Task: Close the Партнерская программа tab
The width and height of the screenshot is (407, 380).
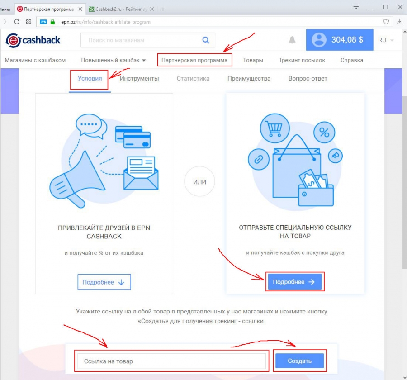Action: pyautogui.click(x=80, y=9)
